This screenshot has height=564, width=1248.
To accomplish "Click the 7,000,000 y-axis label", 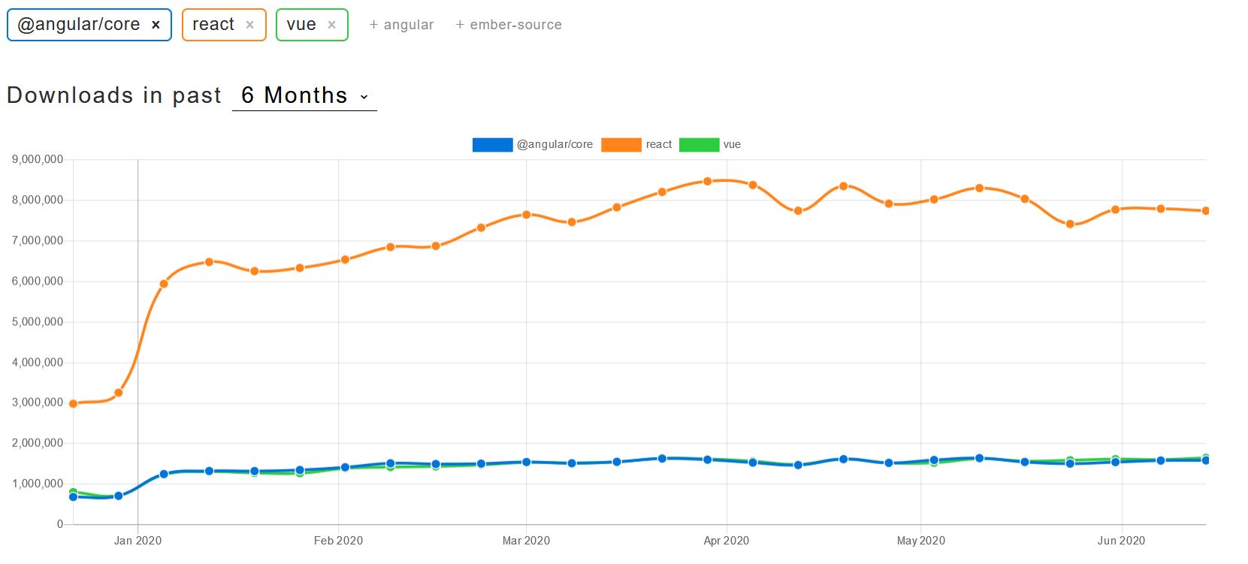I will (x=38, y=240).
